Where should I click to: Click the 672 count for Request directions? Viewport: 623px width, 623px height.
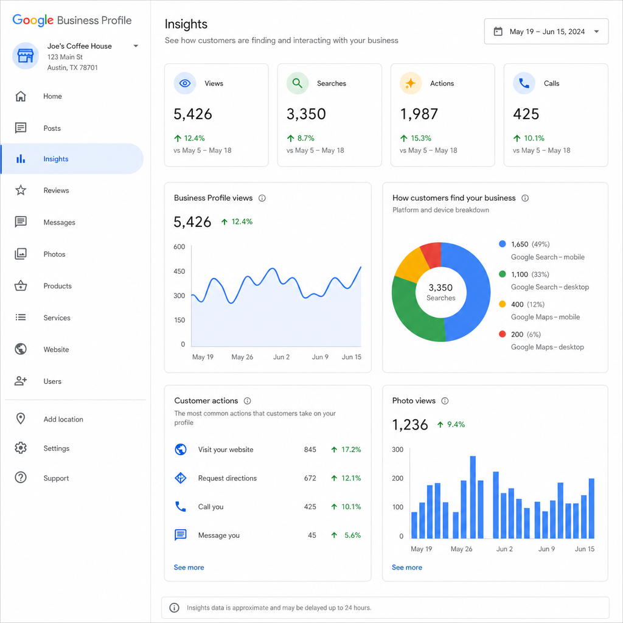310,478
